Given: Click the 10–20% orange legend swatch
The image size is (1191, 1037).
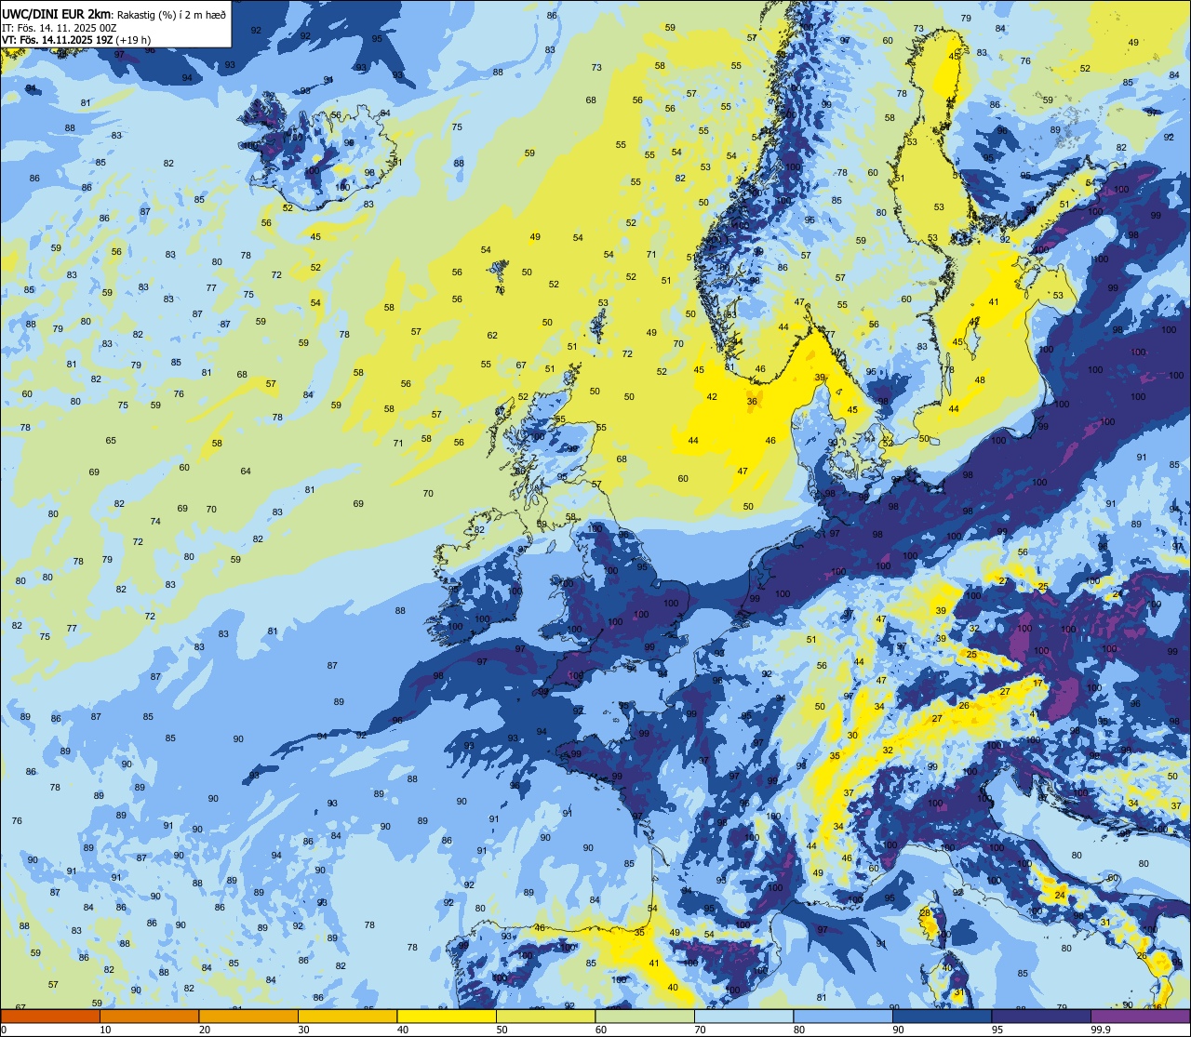Looking at the screenshot, I should 149,1016.
